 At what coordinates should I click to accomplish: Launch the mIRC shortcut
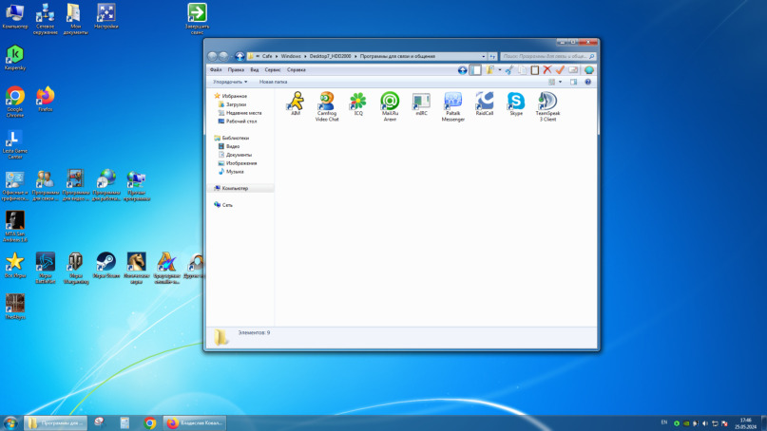coord(421,103)
